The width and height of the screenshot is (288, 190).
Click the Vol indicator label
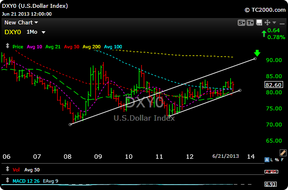pyautogui.click(x=16, y=170)
